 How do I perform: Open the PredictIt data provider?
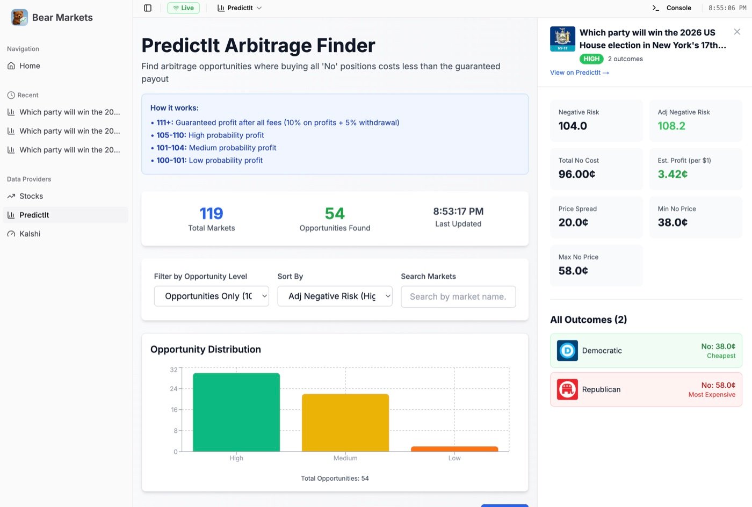[x=35, y=215]
